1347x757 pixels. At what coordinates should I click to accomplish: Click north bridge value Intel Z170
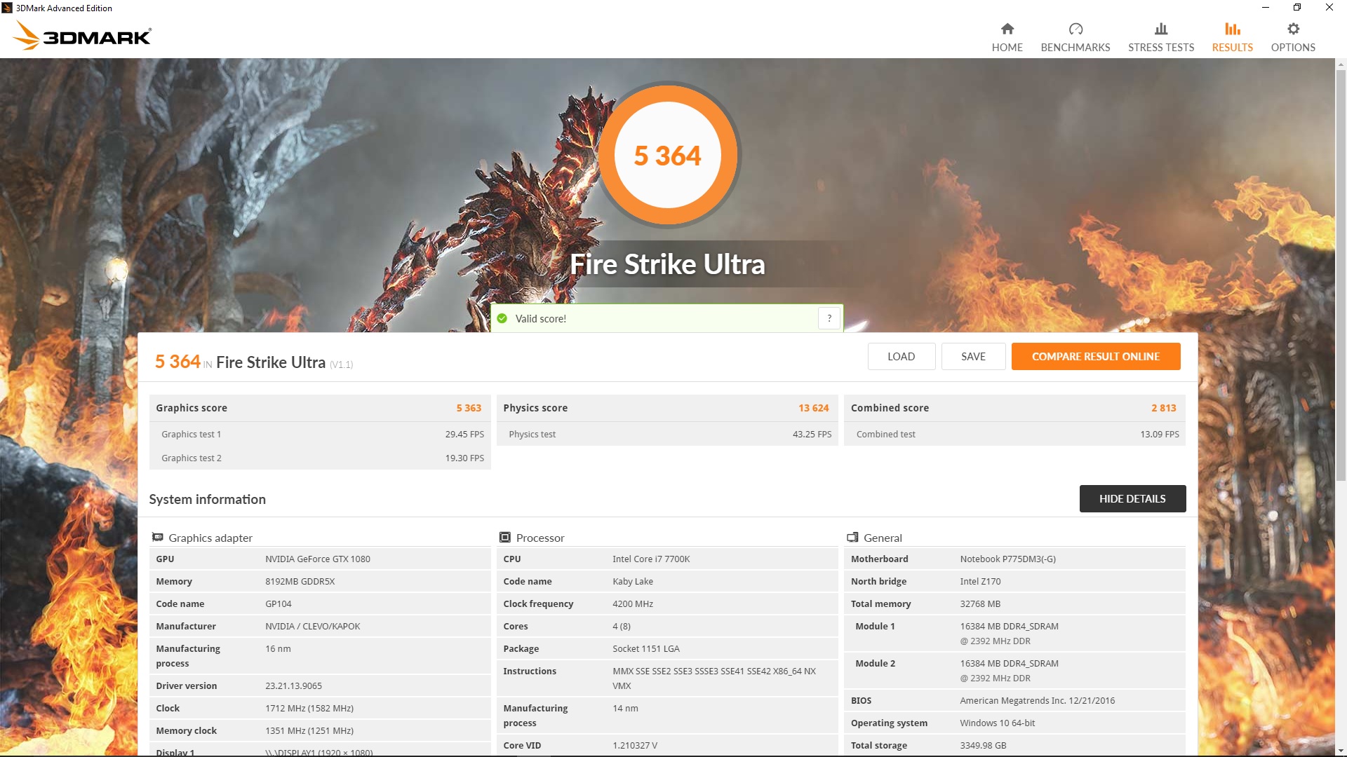click(x=980, y=581)
